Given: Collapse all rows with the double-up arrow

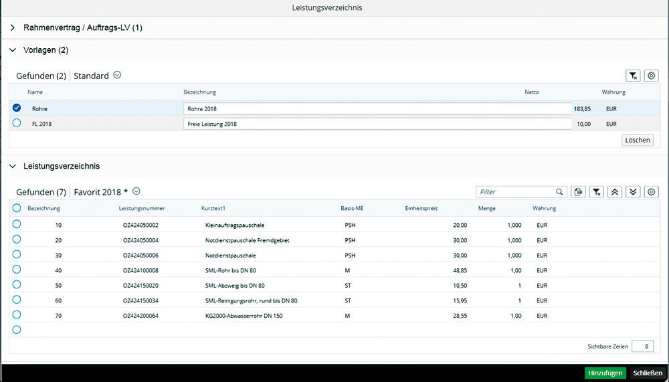Looking at the screenshot, I should pos(615,192).
